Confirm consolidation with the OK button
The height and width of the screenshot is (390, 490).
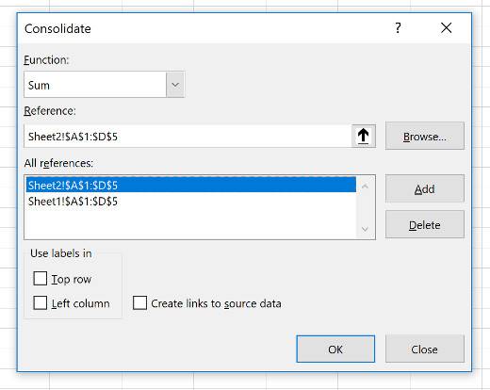335,349
